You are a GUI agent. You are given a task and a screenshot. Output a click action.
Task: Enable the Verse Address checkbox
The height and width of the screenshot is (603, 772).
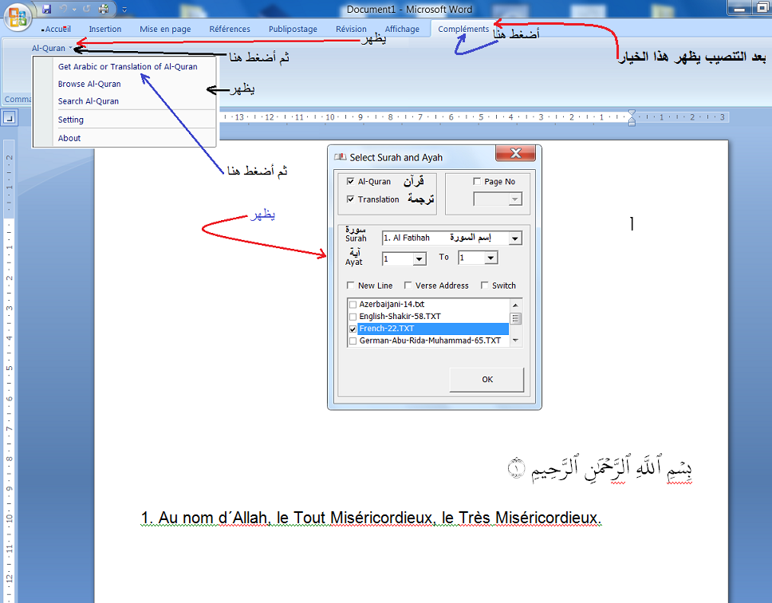(x=408, y=285)
